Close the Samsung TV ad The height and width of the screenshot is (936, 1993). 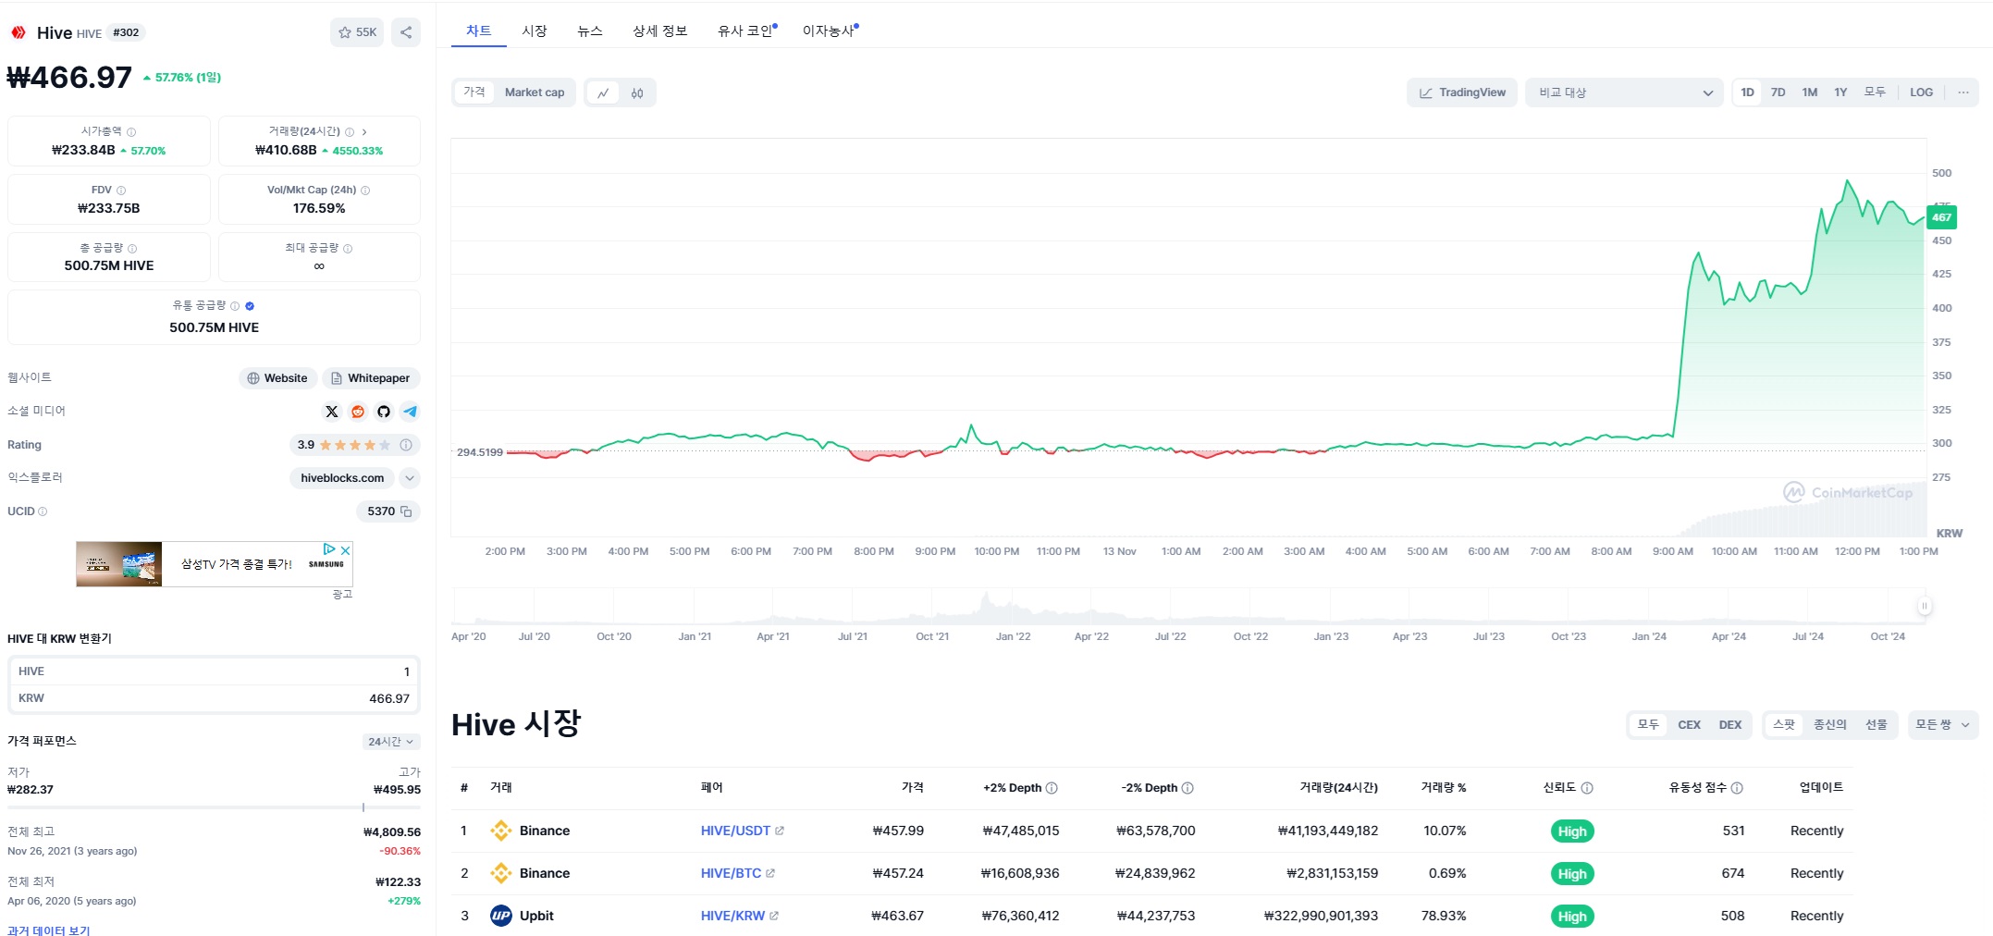point(345,549)
